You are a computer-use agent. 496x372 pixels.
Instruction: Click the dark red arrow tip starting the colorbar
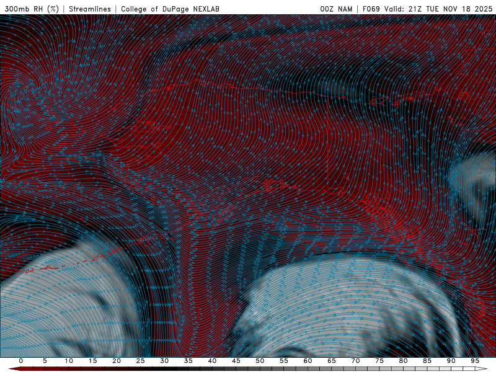click(14, 369)
